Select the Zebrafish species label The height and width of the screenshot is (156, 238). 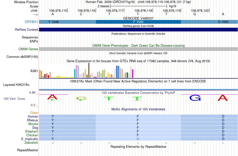[31, 143]
